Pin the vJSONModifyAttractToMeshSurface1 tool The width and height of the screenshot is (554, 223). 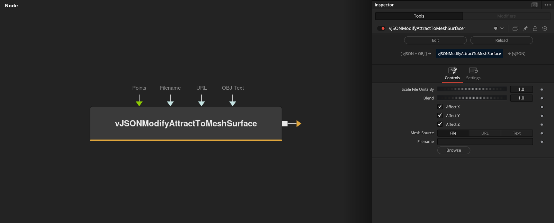pyautogui.click(x=525, y=28)
